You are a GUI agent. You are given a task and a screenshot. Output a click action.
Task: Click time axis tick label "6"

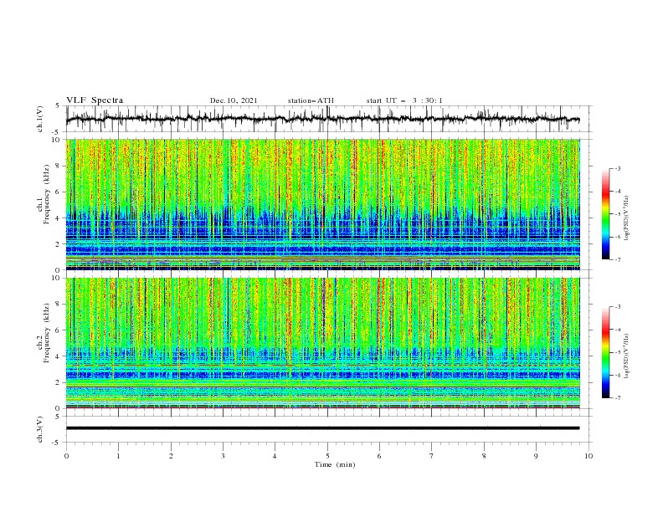pyautogui.click(x=379, y=456)
